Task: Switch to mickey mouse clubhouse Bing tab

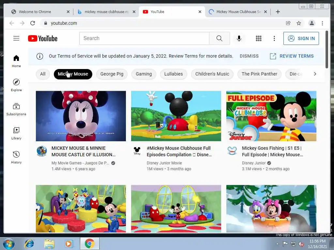Action: pyautogui.click(x=107, y=12)
